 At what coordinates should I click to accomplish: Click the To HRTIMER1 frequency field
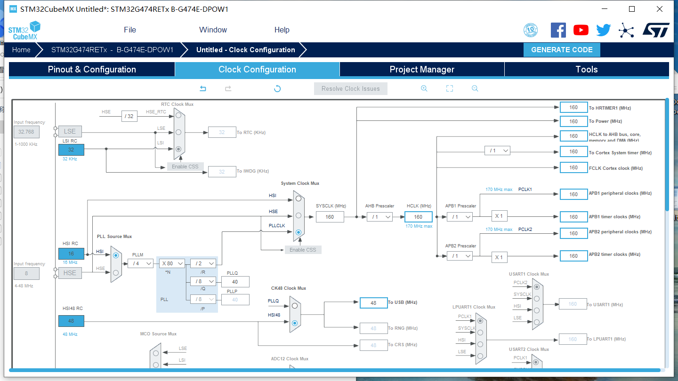(x=573, y=107)
